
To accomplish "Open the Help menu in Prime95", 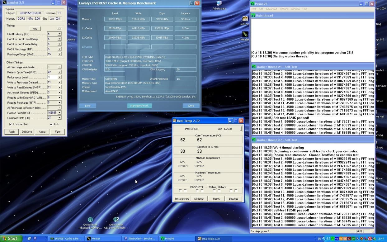I will click(305, 9).
